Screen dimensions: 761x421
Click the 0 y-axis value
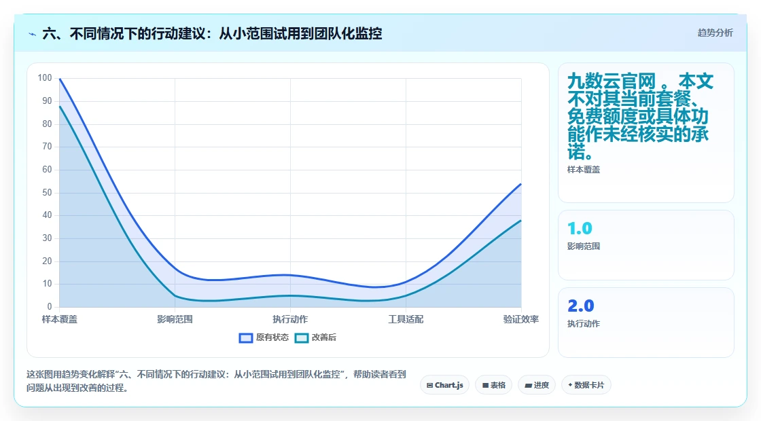click(x=50, y=306)
